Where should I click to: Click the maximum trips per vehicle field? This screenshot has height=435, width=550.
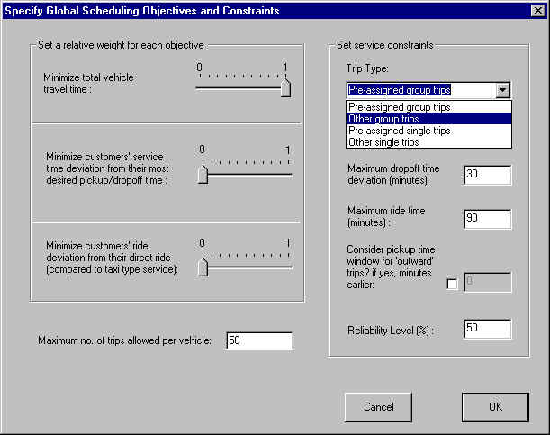[x=259, y=340]
